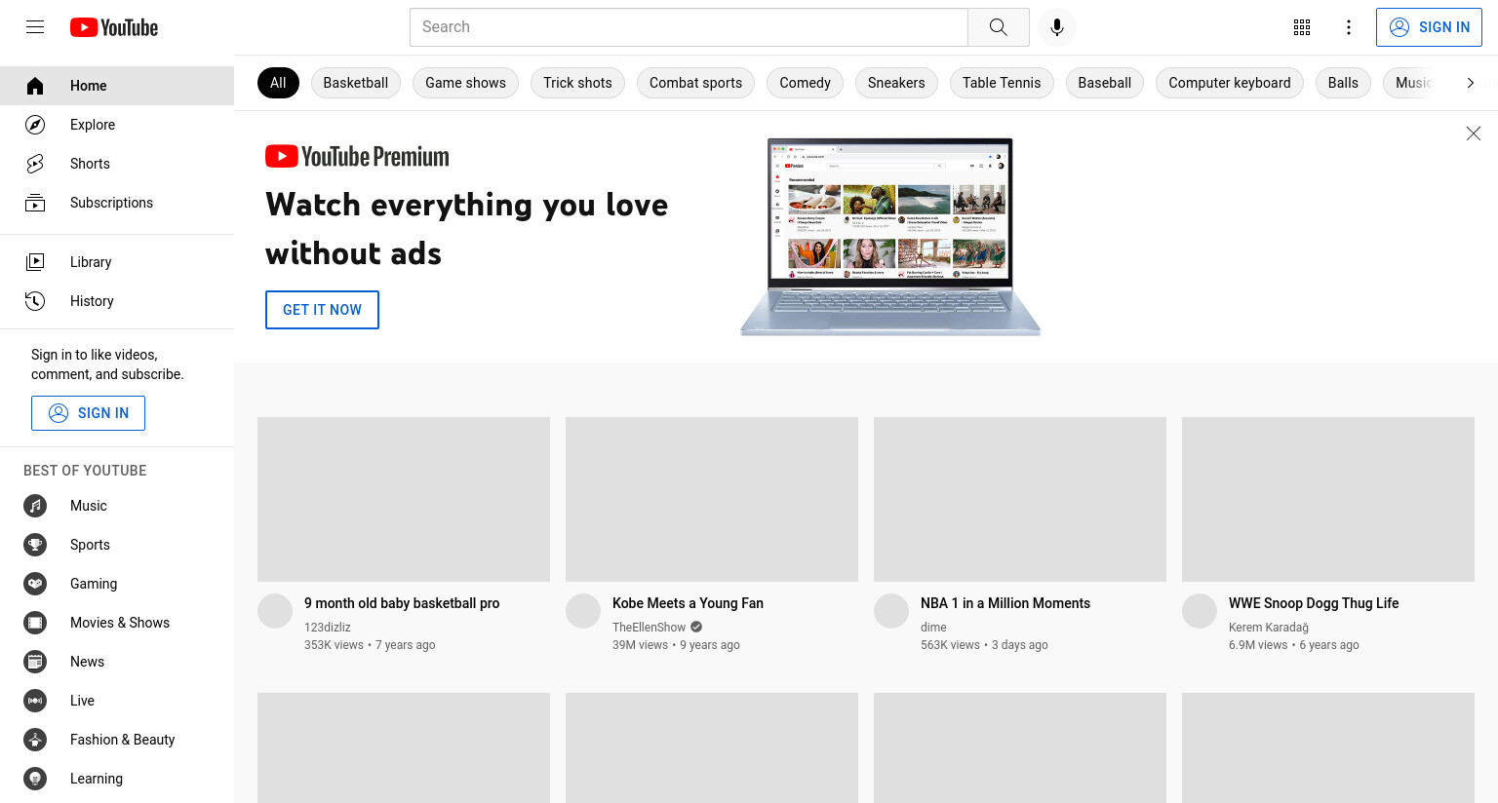Open the hamburger guide menu
Viewport: 1498px width, 803px height.
35,27
